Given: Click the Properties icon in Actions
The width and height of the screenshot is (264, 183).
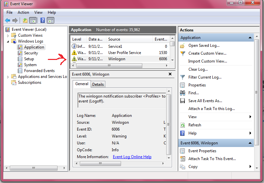Looking at the screenshot, I should point(182,85).
